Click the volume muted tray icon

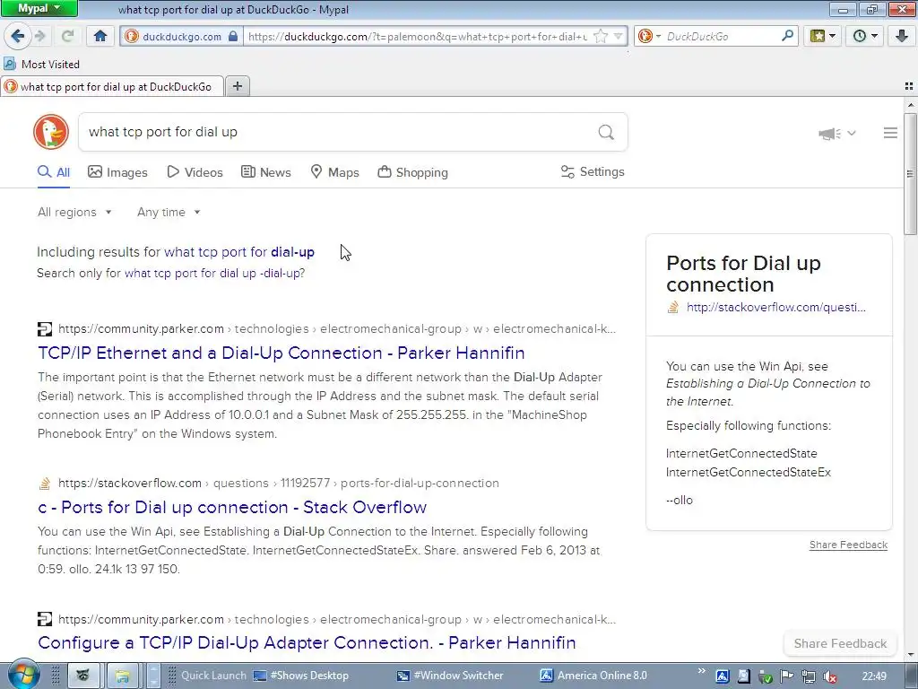click(x=829, y=676)
